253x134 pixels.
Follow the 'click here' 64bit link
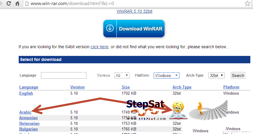(99, 47)
